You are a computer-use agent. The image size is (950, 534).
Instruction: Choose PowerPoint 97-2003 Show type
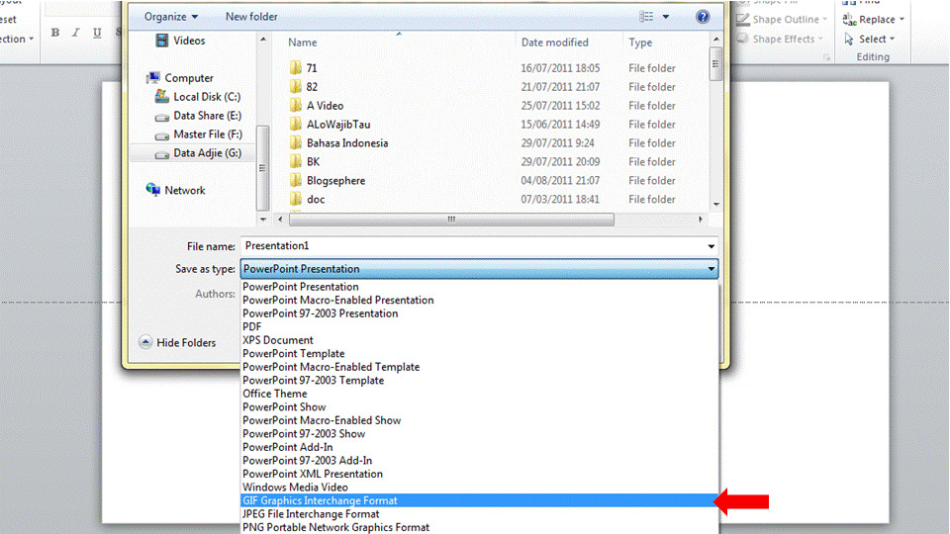479,433
